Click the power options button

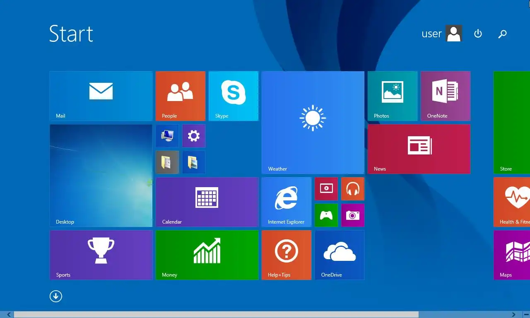point(478,34)
